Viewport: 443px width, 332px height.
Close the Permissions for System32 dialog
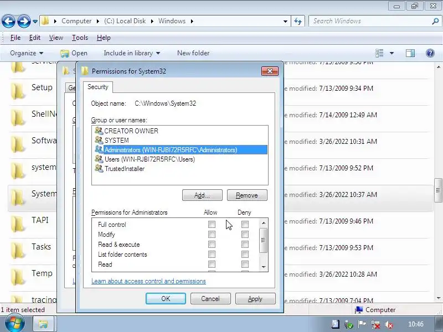270,71
